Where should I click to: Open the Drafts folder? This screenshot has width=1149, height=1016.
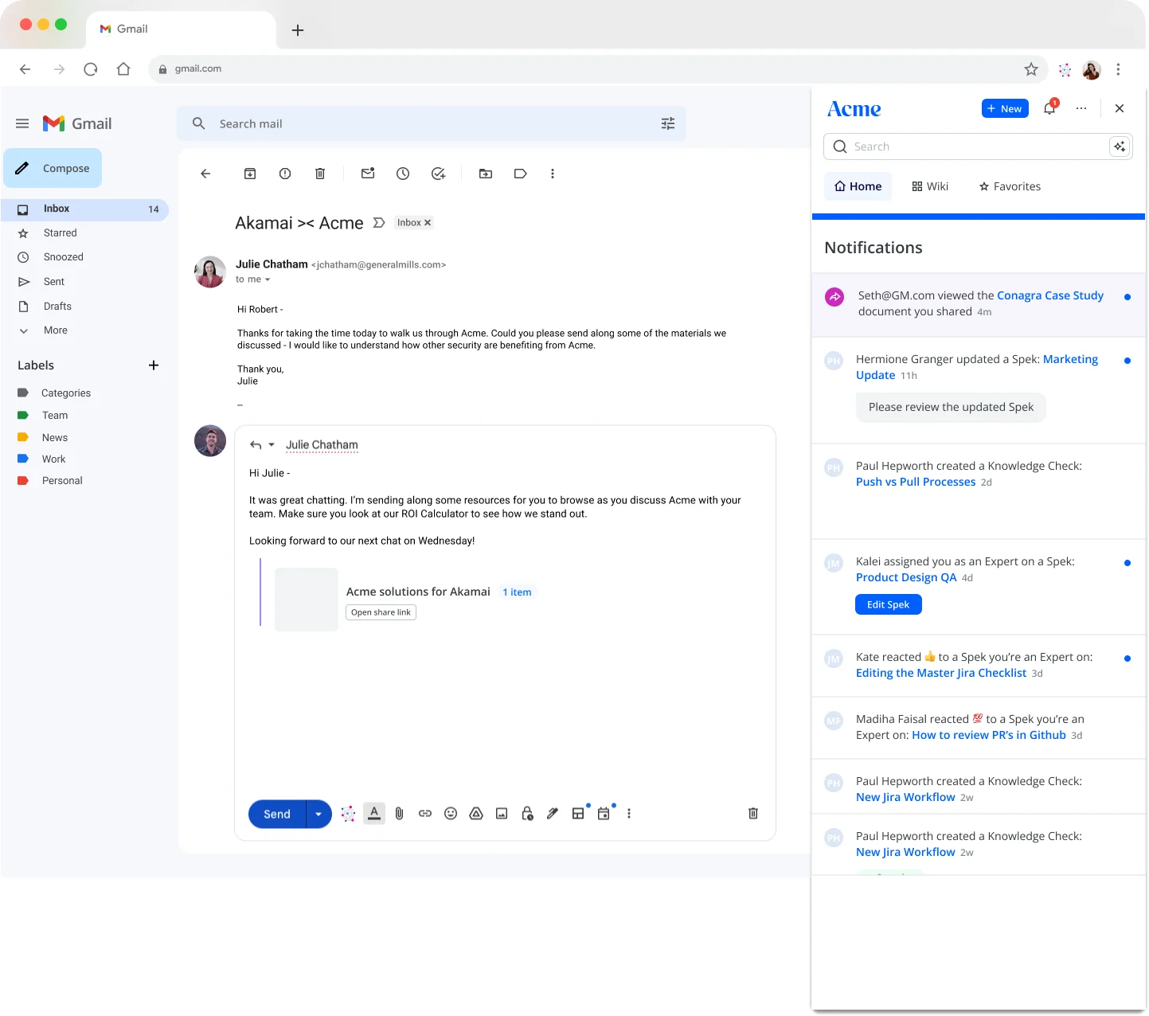57,307
